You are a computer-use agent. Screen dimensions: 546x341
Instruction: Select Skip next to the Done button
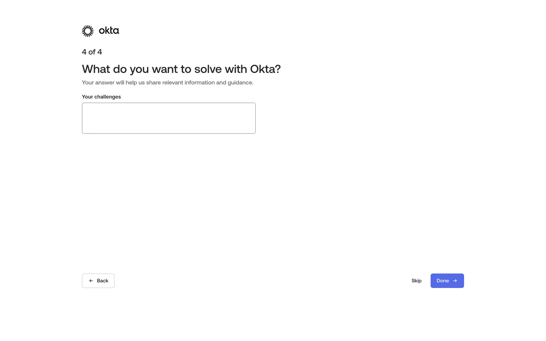416,281
